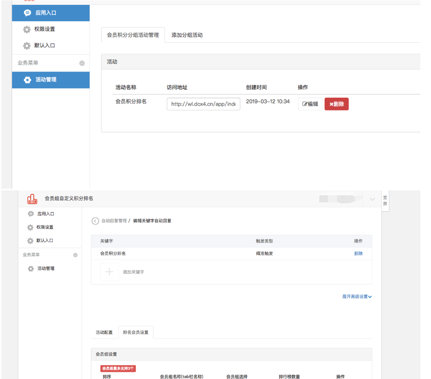Switch to the 添加分组活动 tab
431x379 pixels.
[x=187, y=35]
